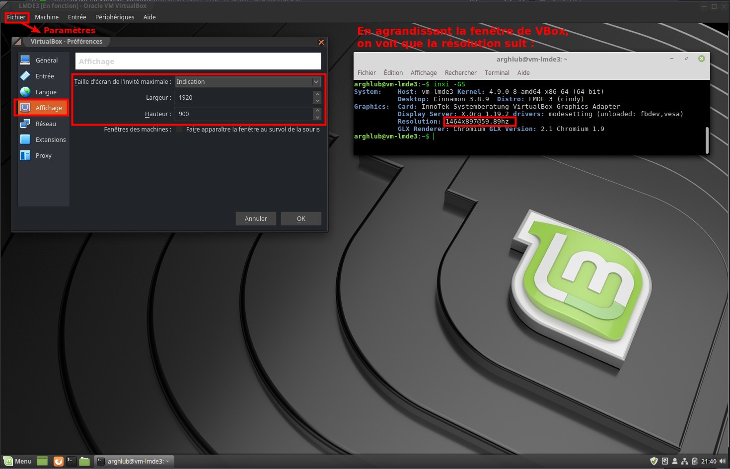Image resolution: width=730 pixels, height=469 pixels.
Task: Enable raising window on mouse hover checkbox
Action: pyautogui.click(x=180, y=130)
